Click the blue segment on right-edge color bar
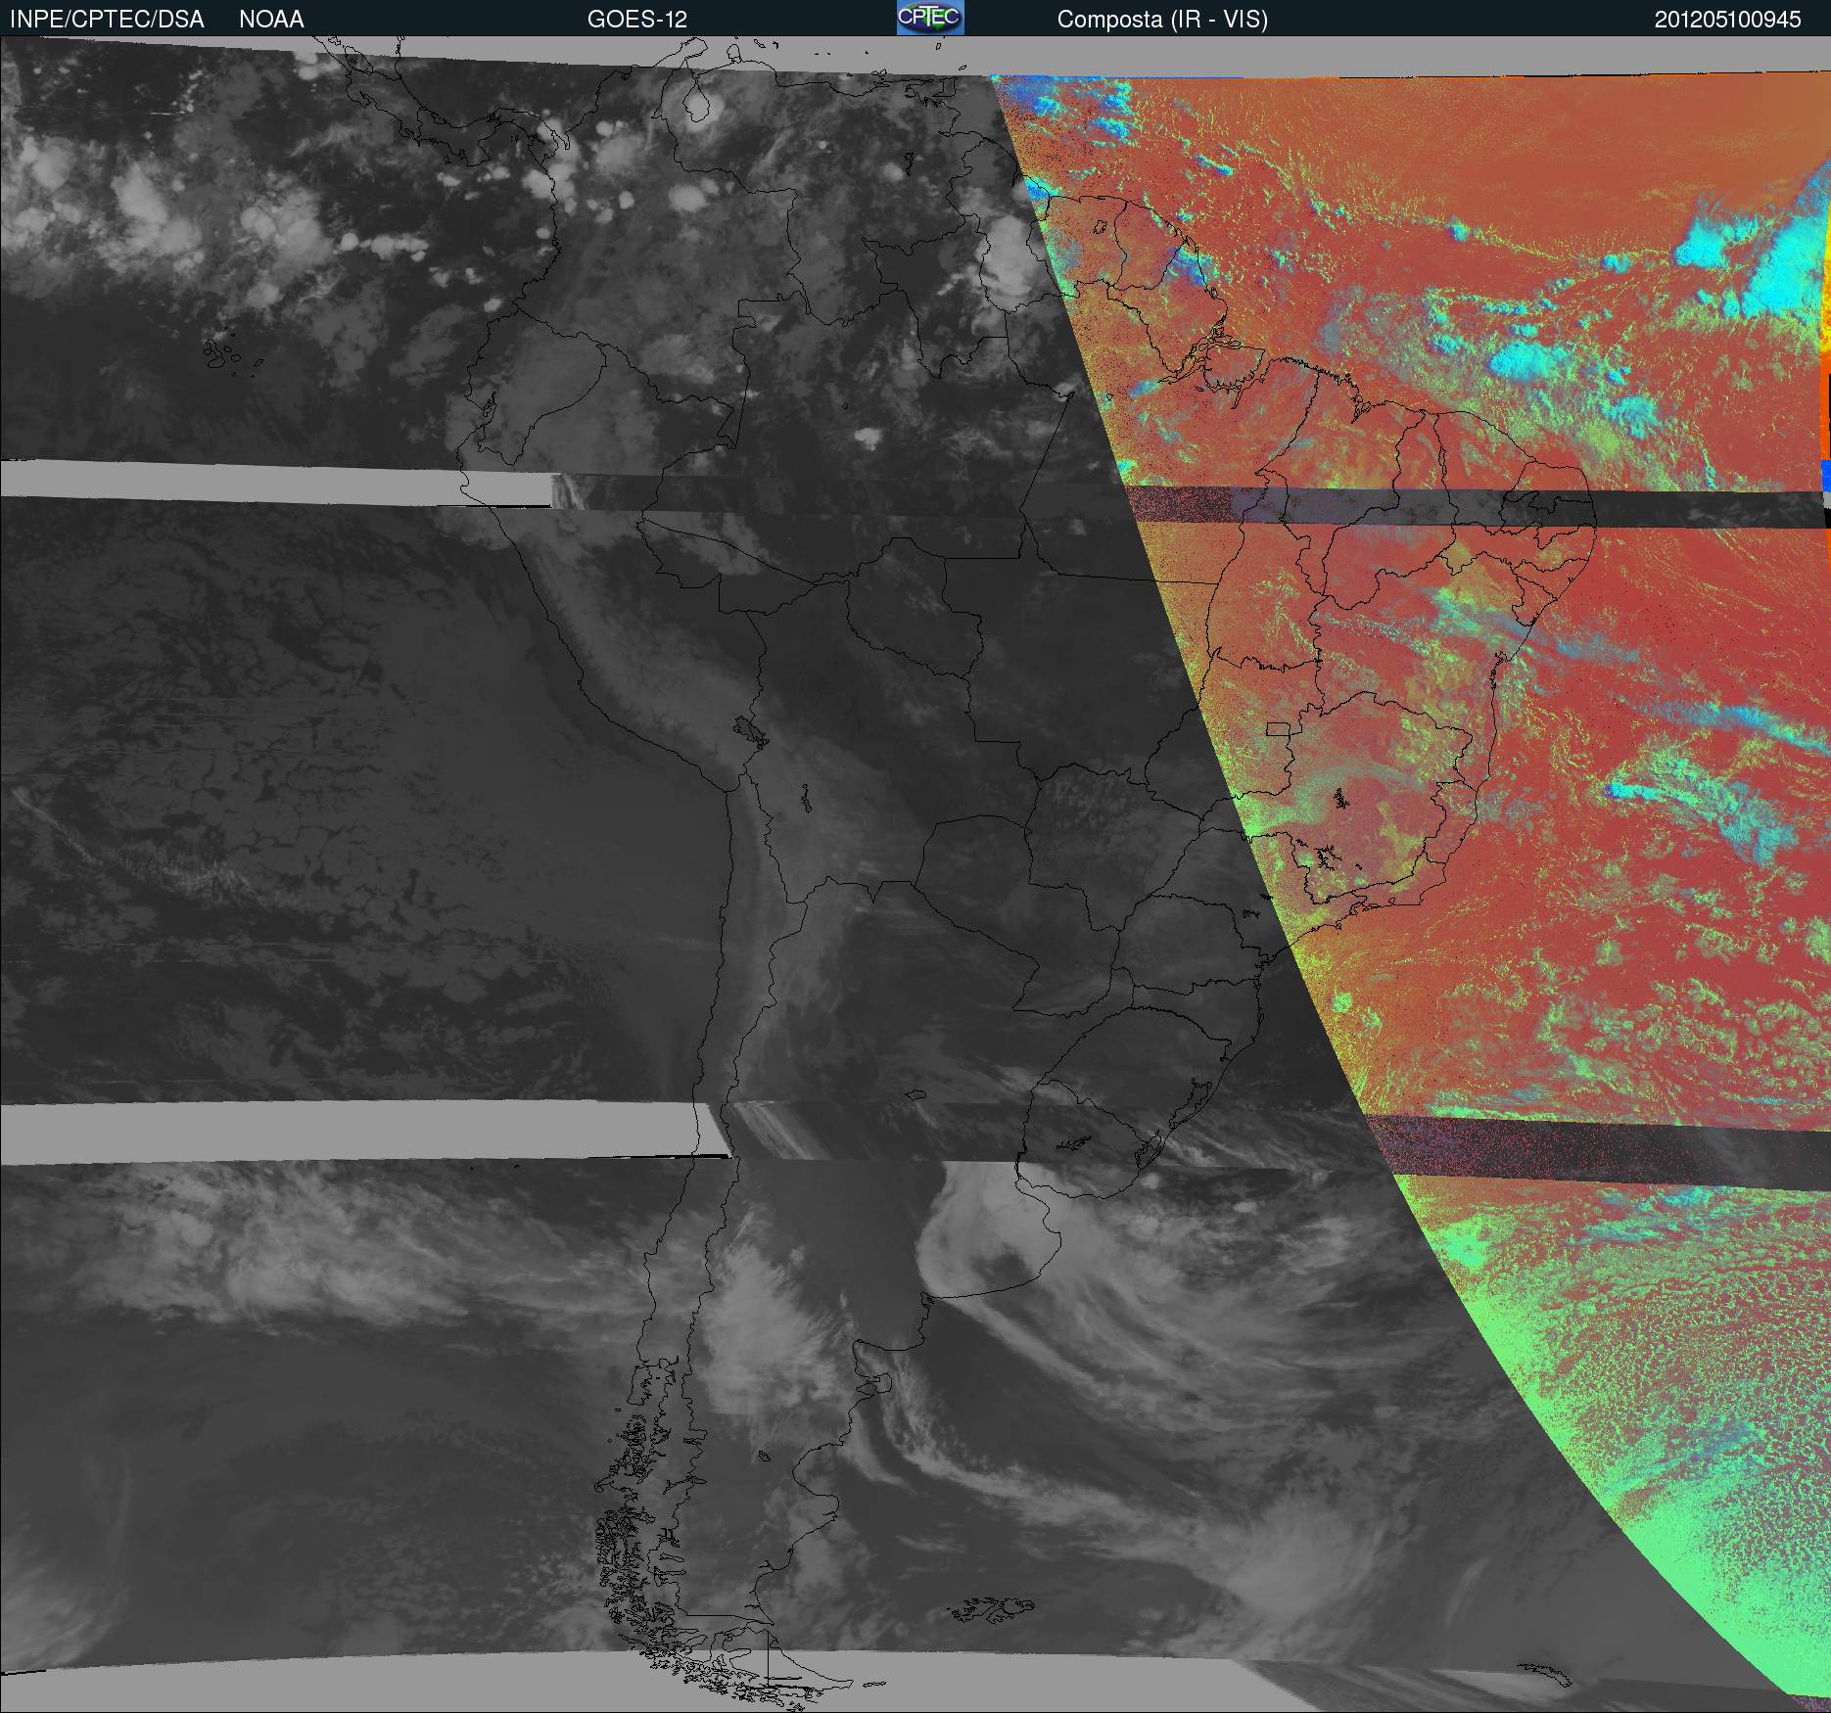The width and height of the screenshot is (1831, 1713). (x=1825, y=477)
